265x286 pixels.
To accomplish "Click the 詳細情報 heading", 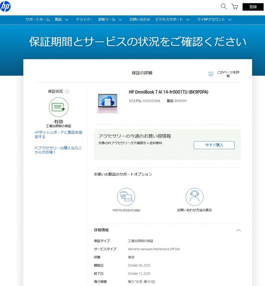I will pos(101,230).
